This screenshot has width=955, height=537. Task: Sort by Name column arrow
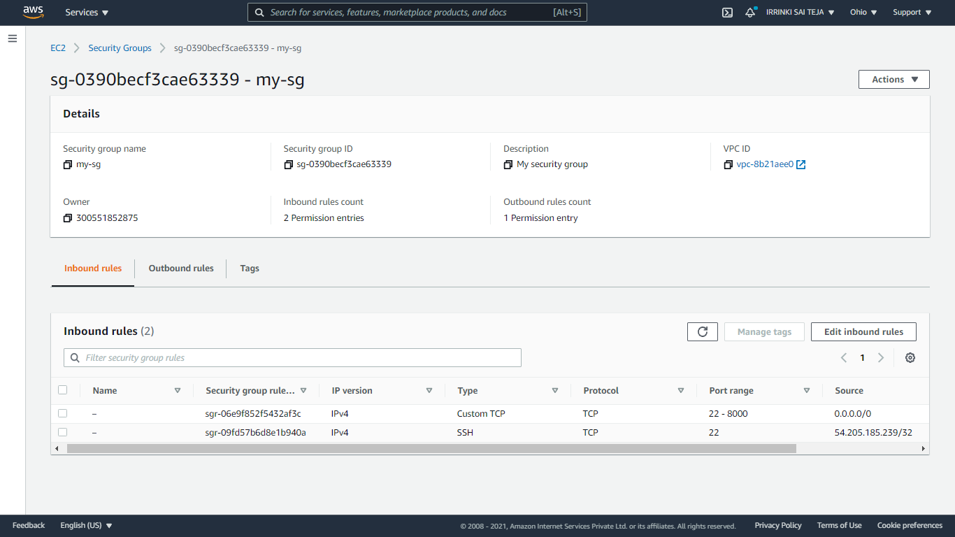coord(178,391)
